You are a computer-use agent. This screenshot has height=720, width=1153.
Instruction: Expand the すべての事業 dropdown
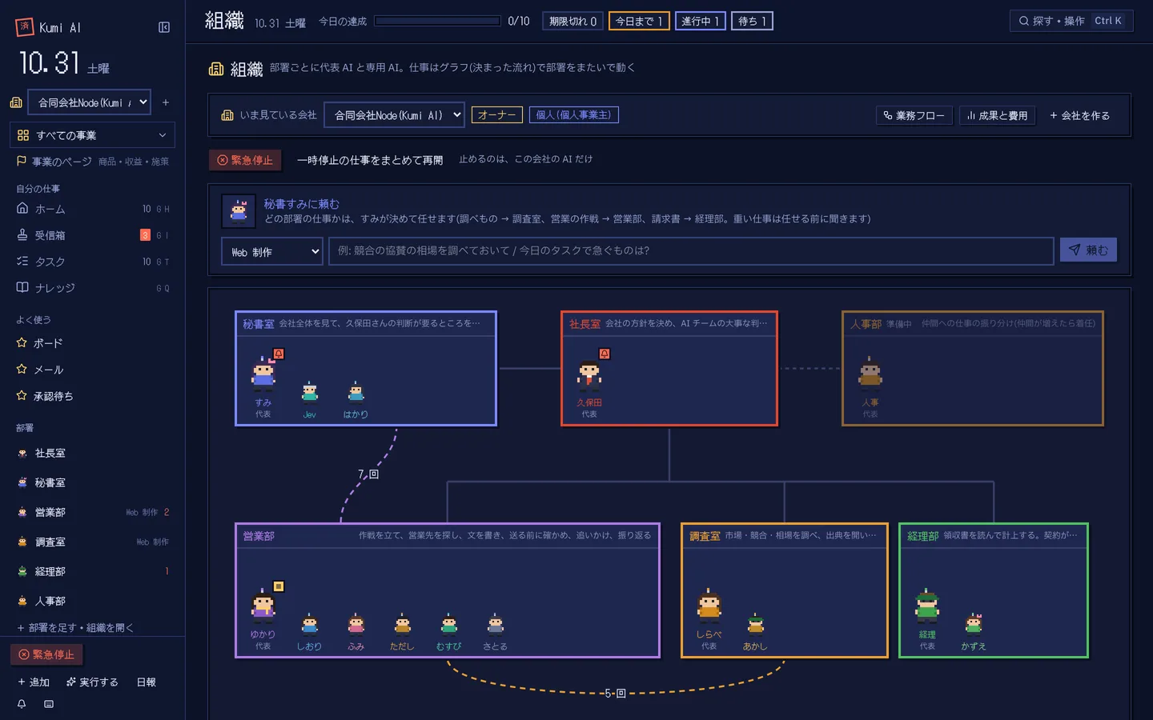click(92, 135)
